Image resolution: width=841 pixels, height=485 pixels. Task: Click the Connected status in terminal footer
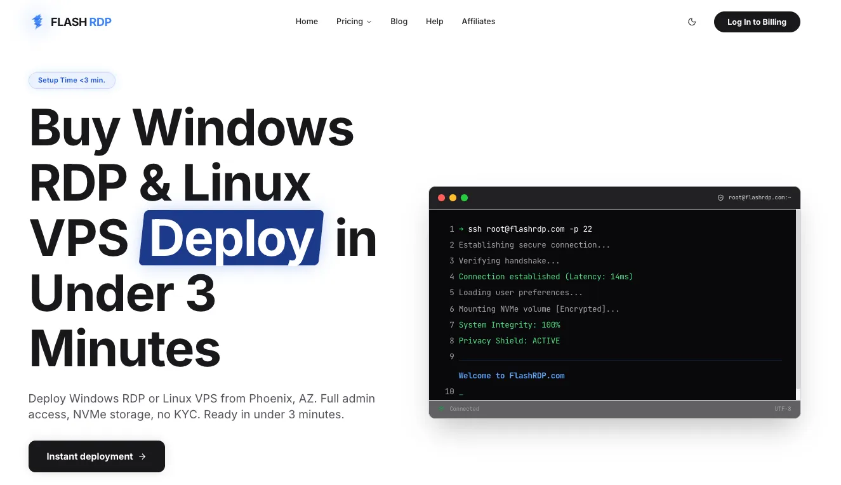click(x=460, y=409)
